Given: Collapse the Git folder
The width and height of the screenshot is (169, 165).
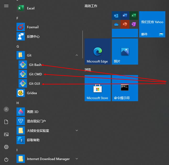Looking at the screenshot, I should pyautogui.click(x=77, y=55).
